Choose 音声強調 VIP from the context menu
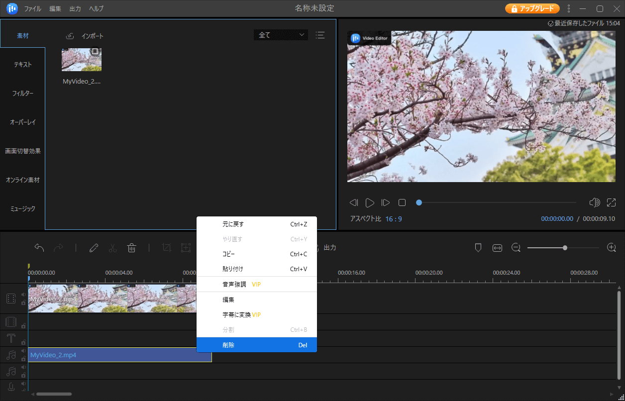625x401 pixels. coord(257,285)
